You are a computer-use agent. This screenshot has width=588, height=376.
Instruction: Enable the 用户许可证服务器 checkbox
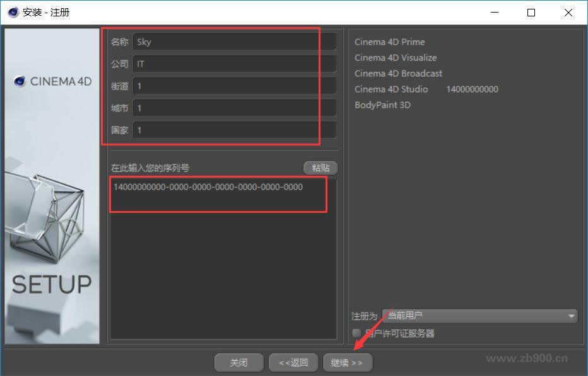click(x=357, y=333)
